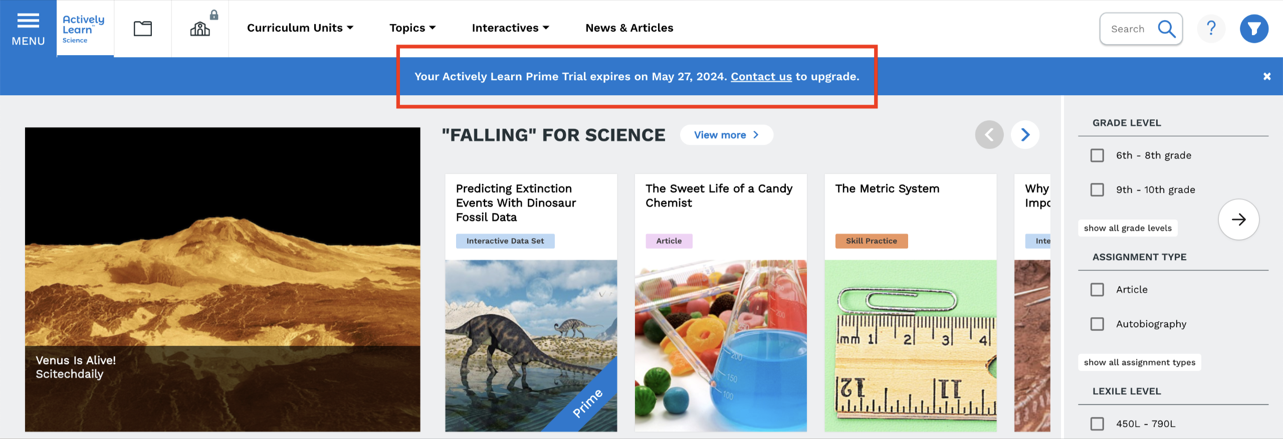This screenshot has width=1283, height=439.
Task: Go to next carousel items arrow
Action: 1025,135
